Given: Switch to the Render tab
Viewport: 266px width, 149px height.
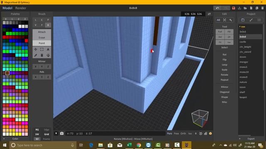Looking at the screenshot, I should pos(20,8).
